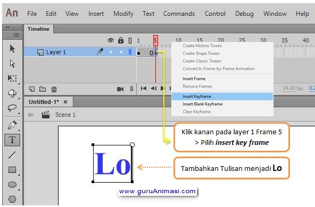
Task: Open the File menu
Action: pyautogui.click(x=32, y=14)
